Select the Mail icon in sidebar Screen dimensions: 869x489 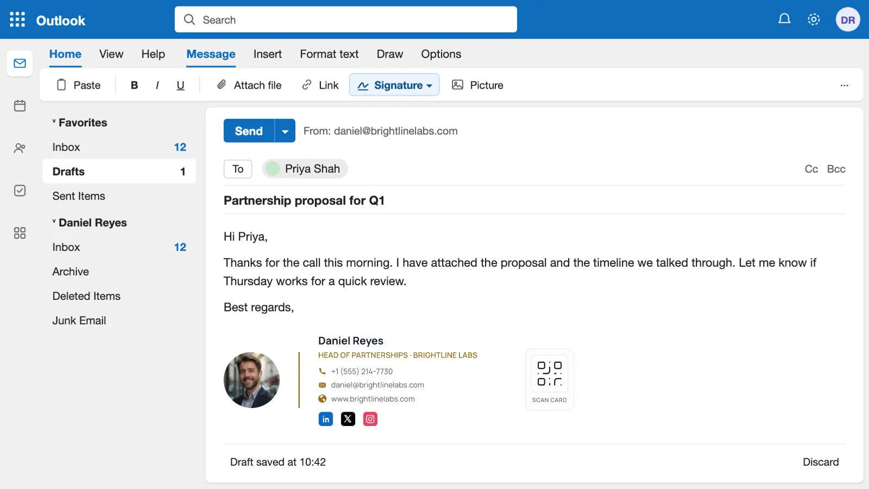(20, 64)
